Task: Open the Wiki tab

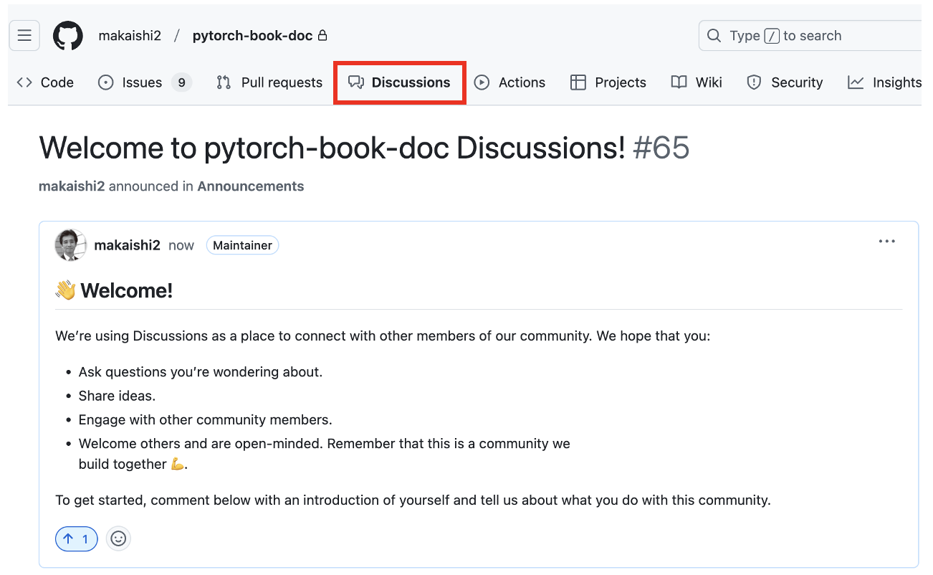Action: (697, 82)
